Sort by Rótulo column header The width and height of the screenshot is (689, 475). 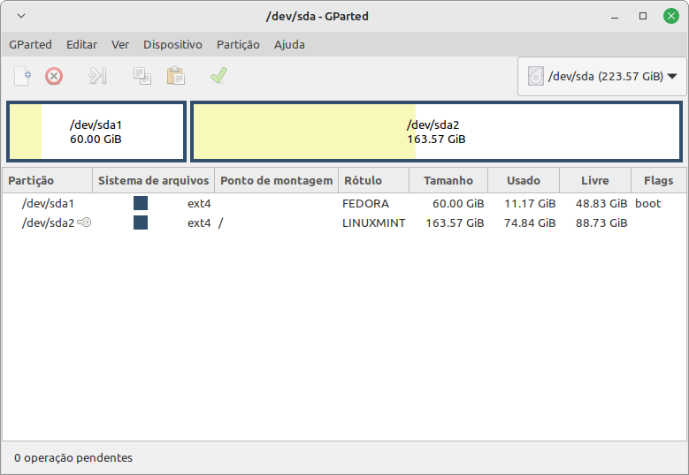(x=373, y=180)
